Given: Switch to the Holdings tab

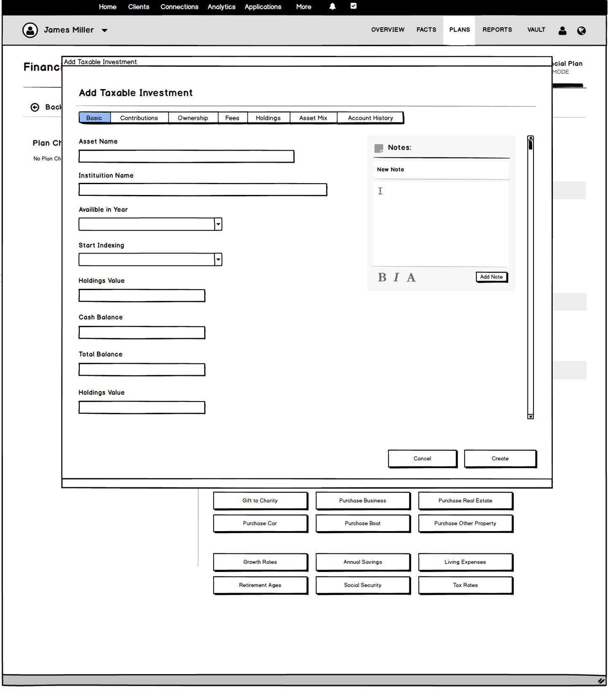Looking at the screenshot, I should click(268, 118).
